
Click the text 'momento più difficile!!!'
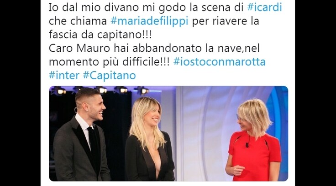pyautogui.click(x=109, y=62)
